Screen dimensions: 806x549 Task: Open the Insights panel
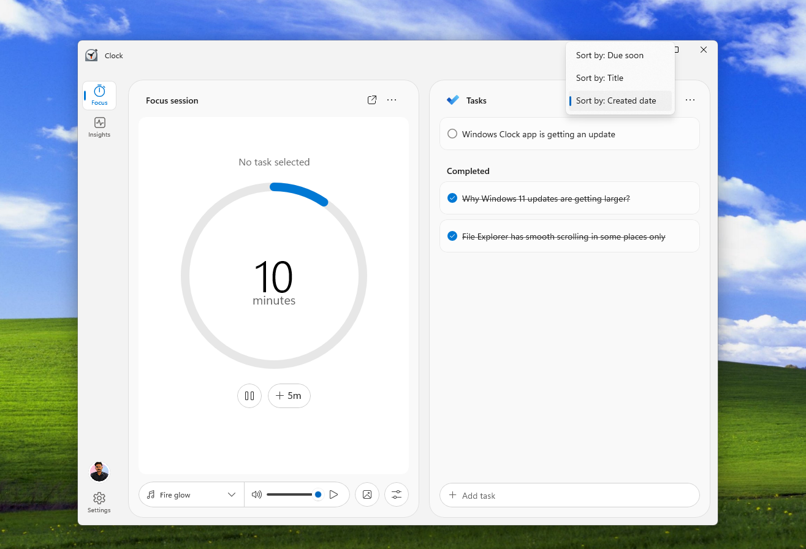point(99,127)
